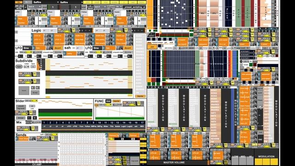Screen dimensions: 295x166
Task: Click the navy Pitch column at the top right
Action: click(x=228, y=13)
